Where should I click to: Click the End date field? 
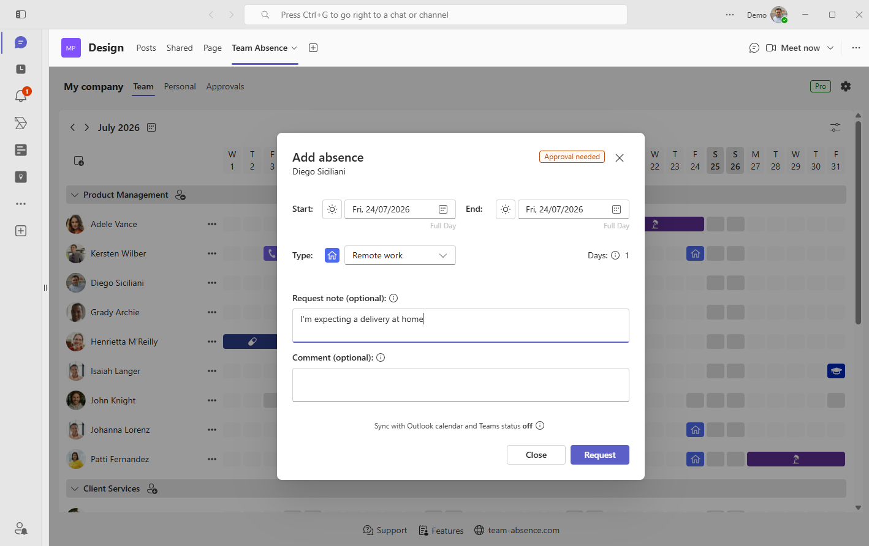(x=574, y=209)
